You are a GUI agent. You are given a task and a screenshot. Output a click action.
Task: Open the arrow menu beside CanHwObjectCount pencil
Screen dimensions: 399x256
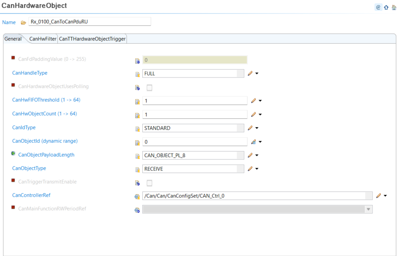(x=260, y=115)
